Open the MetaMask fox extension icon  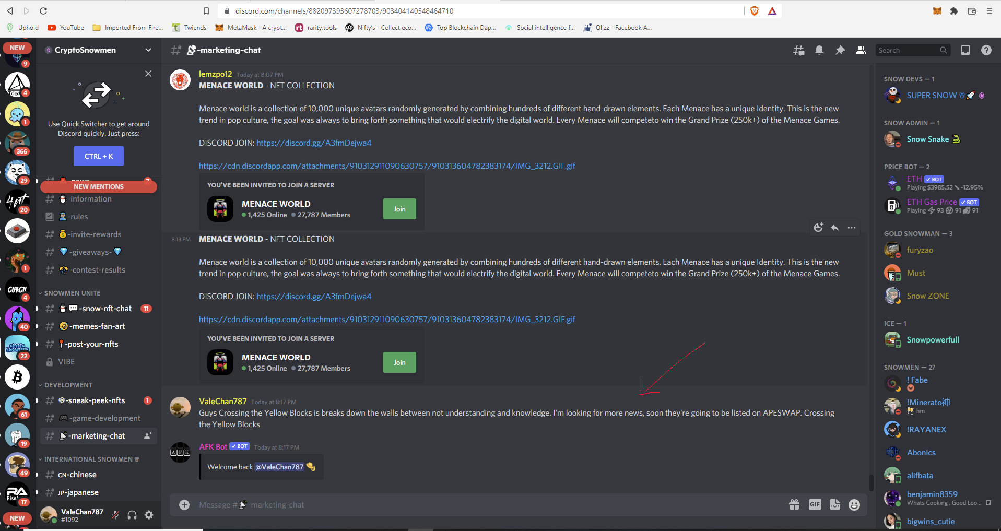(x=937, y=11)
